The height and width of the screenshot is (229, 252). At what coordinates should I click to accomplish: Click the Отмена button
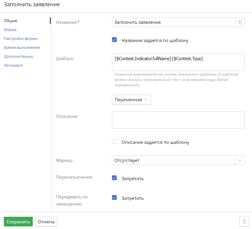46,222
